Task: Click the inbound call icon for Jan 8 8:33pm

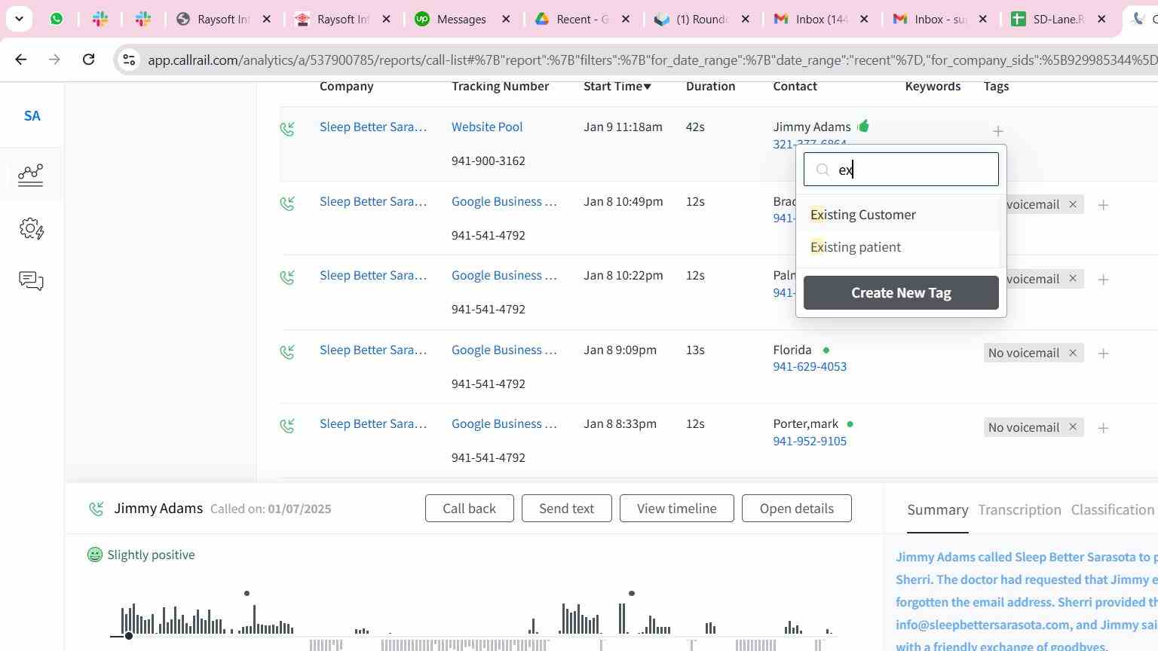Action: 287,426
